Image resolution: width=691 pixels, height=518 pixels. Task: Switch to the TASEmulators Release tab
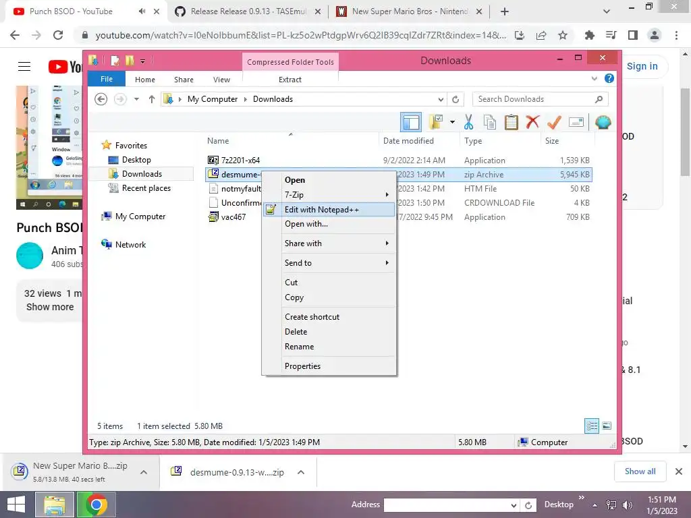[248, 11]
